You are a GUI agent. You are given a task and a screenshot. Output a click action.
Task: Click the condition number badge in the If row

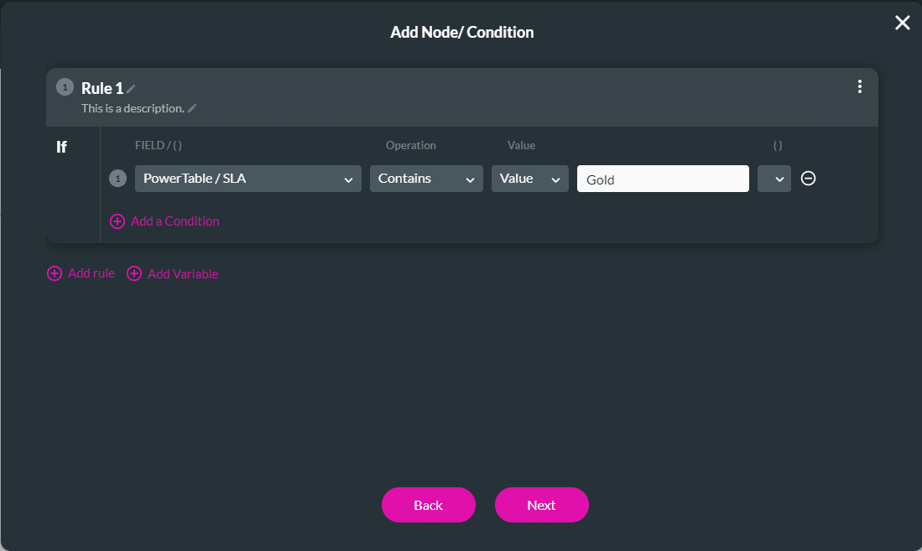pos(117,179)
